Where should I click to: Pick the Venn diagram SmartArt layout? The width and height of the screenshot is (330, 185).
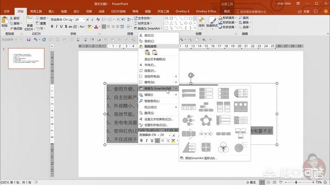(223, 147)
